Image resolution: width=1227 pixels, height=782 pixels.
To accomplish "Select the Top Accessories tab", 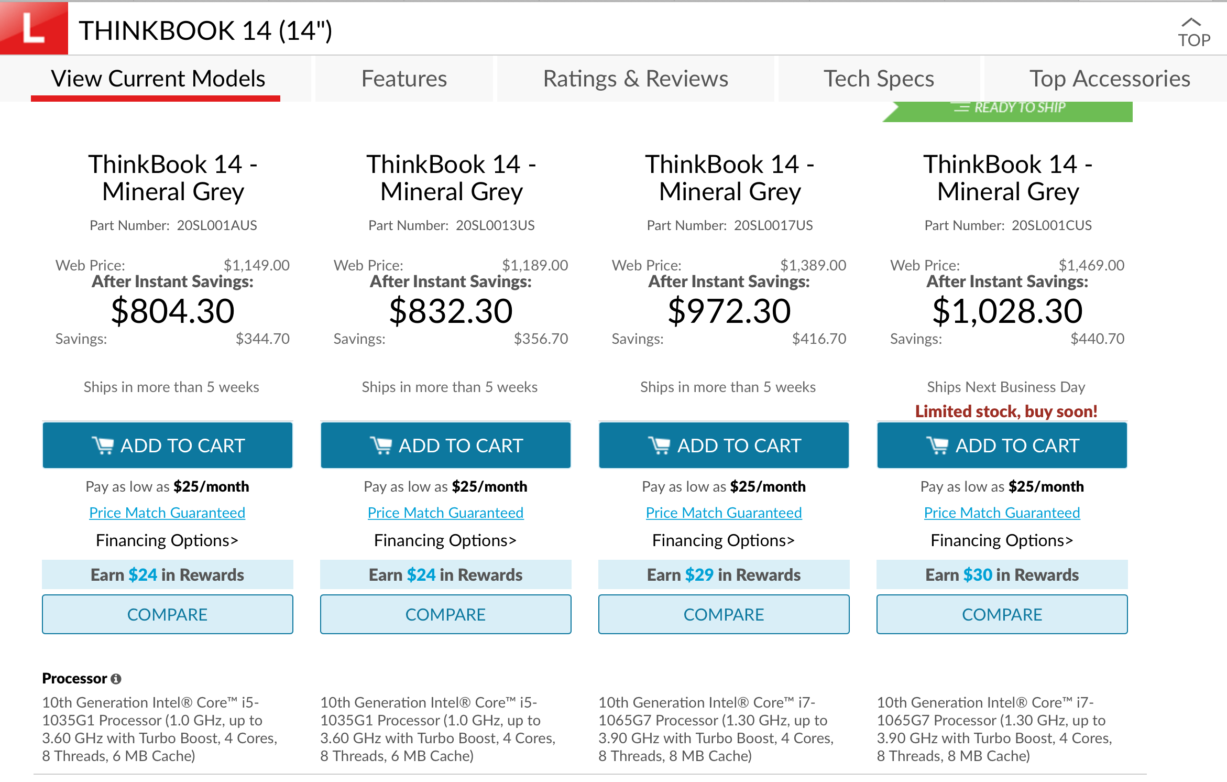I will pyautogui.click(x=1110, y=79).
